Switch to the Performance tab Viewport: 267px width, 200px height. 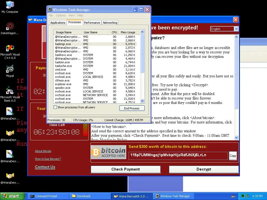click(x=92, y=23)
